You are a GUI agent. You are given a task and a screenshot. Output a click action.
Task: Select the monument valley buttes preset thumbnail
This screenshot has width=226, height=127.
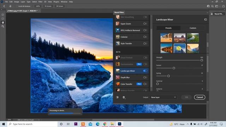tap(180, 38)
